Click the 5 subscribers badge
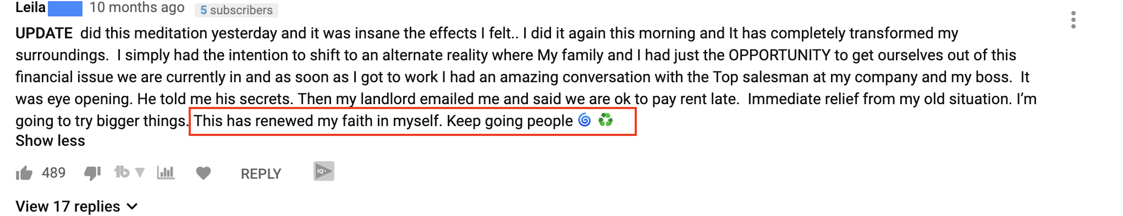1123x216 pixels. [236, 10]
